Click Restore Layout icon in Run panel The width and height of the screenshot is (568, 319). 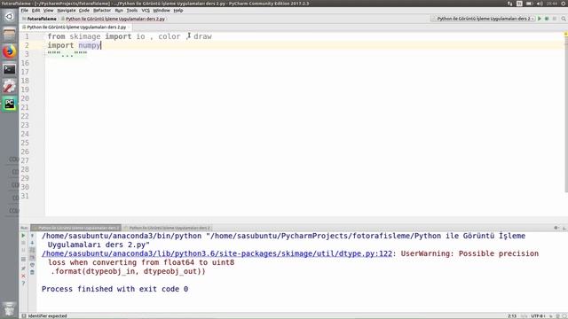pos(24,260)
